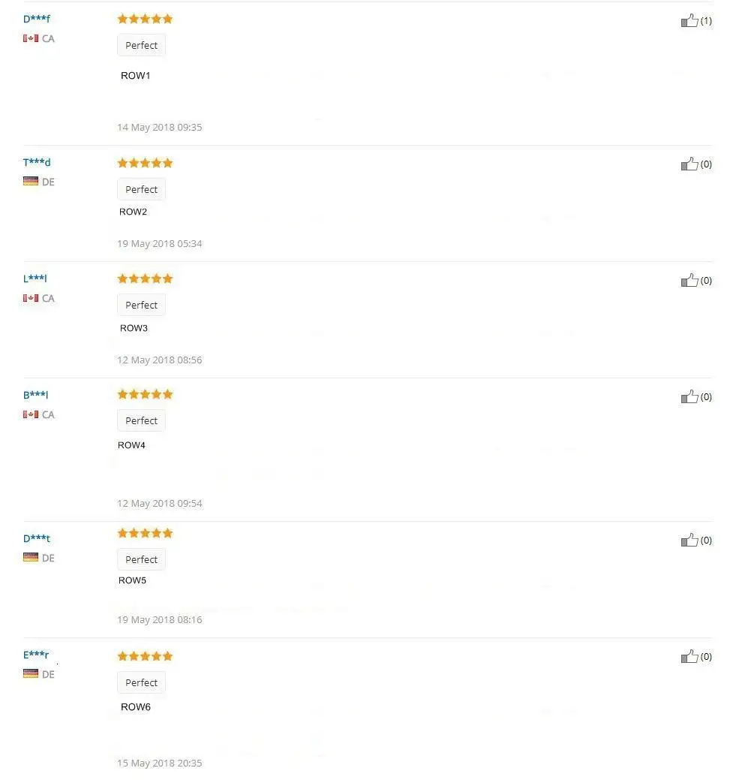This screenshot has width=733, height=780.
Task: Open reviewer profile L***l
Action: point(35,279)
